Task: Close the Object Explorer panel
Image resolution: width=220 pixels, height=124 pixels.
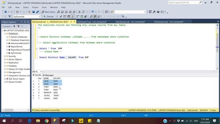Action: [x=28, y=22]
